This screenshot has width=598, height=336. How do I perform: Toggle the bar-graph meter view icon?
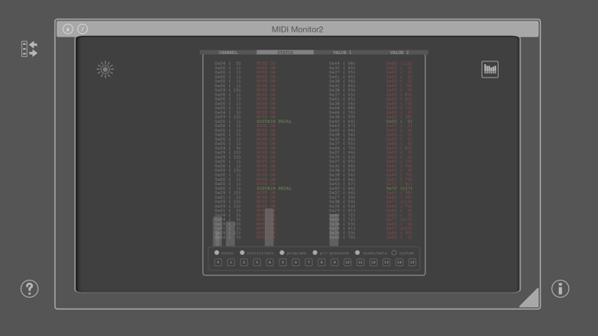[490, 70]
